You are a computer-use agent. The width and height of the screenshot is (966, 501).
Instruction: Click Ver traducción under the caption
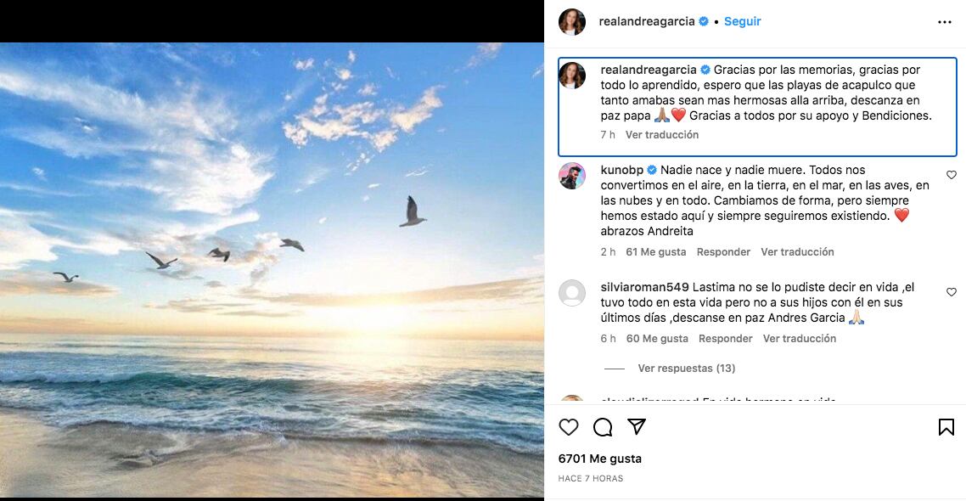[661, 134]
